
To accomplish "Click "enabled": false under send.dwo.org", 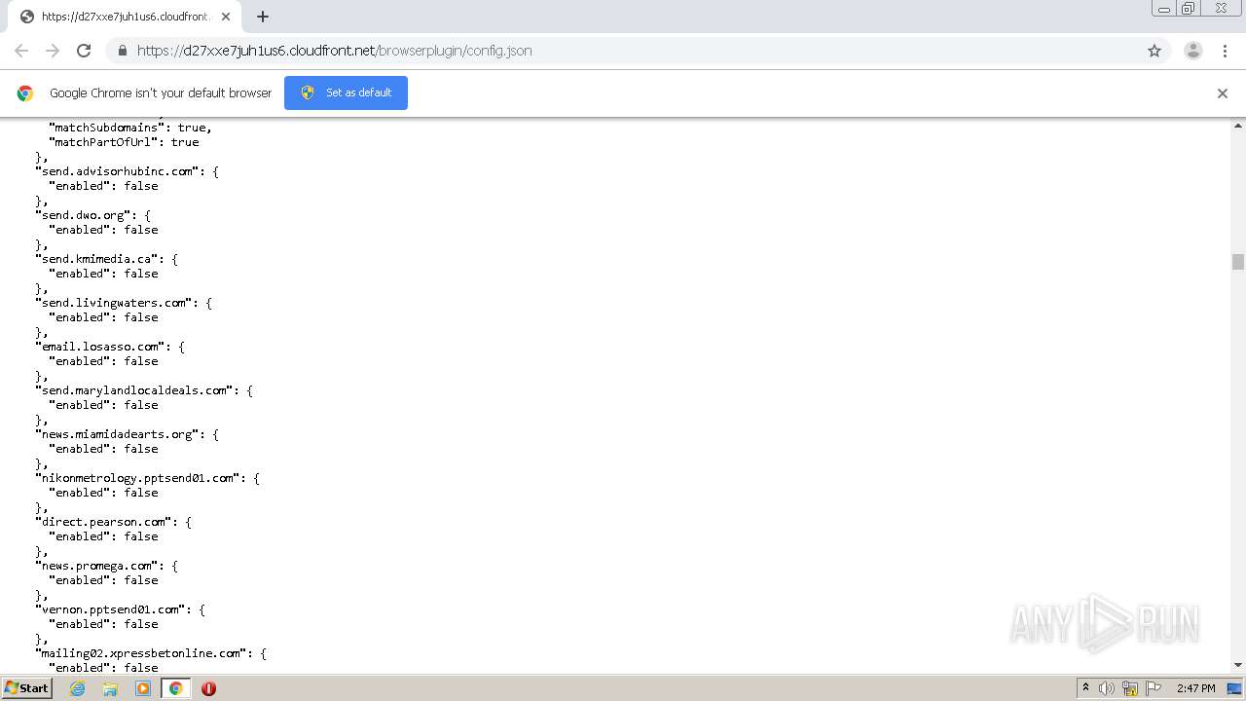I will [x=103, y=230].
